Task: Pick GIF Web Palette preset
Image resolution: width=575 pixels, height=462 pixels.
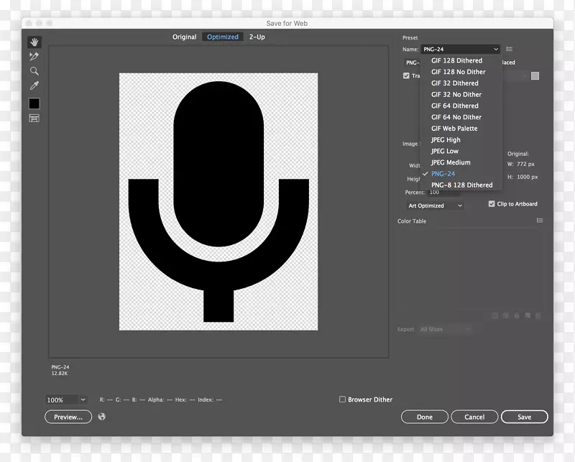Action: pyautogui.click(x=454, y=129)
